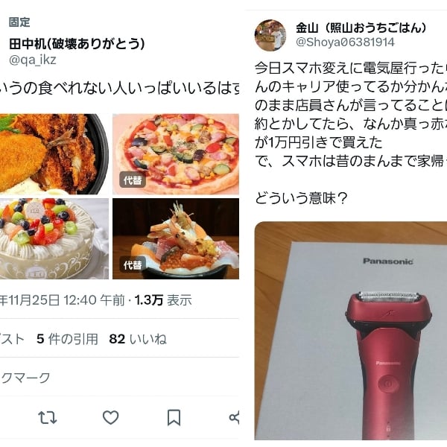Open the fruit cake photo
Image resolution: width=447 pixels, height=447 pixels.
click(x=54, y=238)
